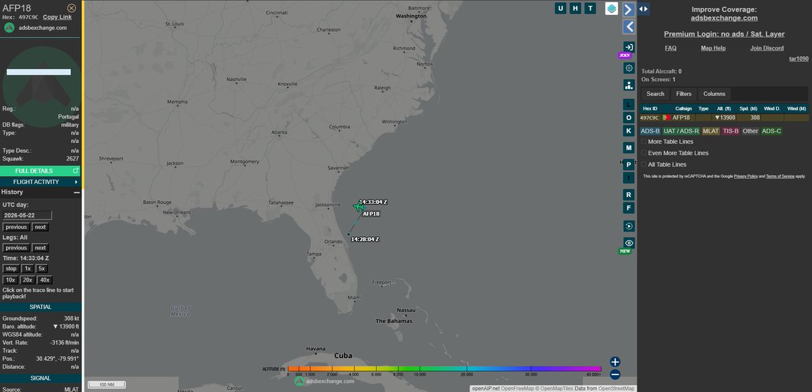Toggle the F follow button

629,208
